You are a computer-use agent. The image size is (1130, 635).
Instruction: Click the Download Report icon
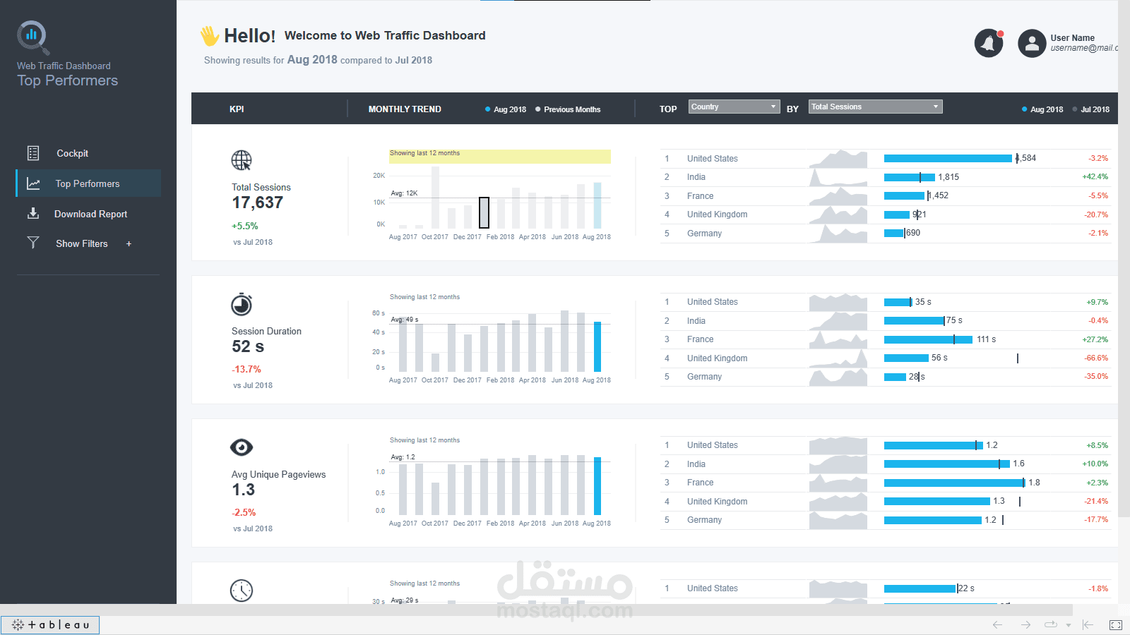click(32, 213)
